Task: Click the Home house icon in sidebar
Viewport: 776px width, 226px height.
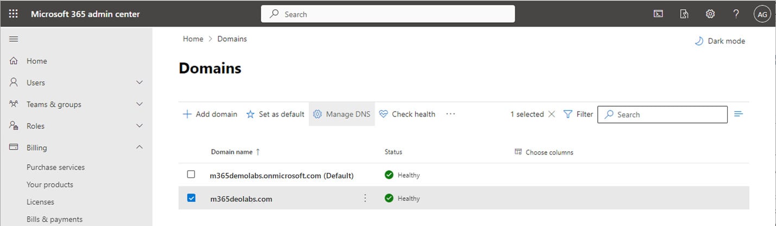Action: tap(14, 61)
